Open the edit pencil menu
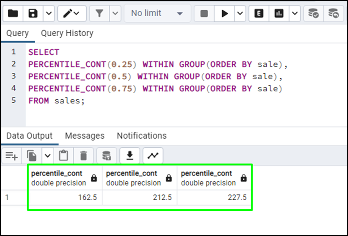This screenshot has width=348, height=236. [72, 14]
